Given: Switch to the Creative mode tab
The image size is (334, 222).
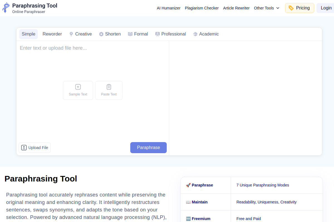Looking at the screenshot, I should pos(80,34).
